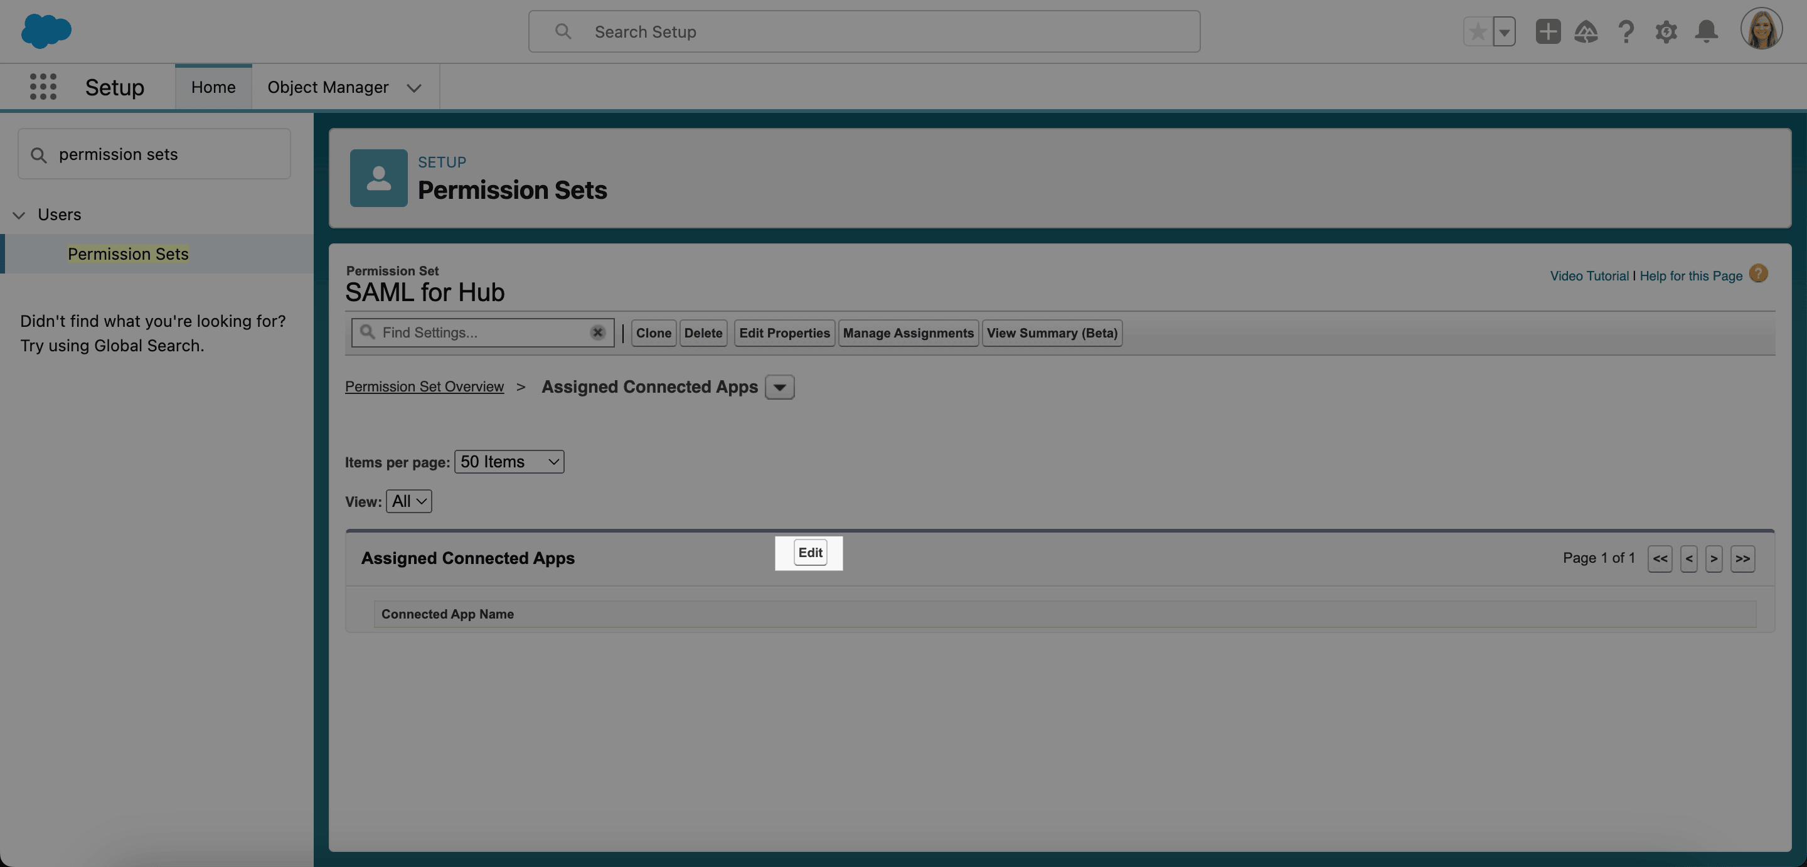Click the SAML for Hub heading
This screenshot has width=1807, height=867.
[424, 292]
